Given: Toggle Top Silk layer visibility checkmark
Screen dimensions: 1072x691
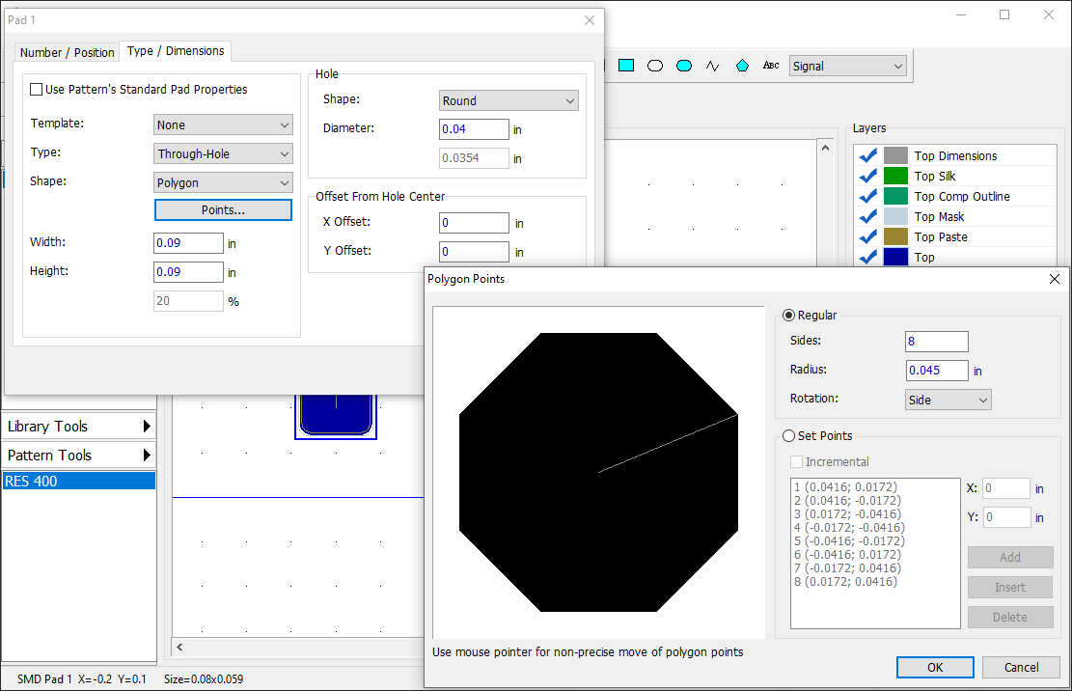Looking at the screenshot, I should 868,177.
